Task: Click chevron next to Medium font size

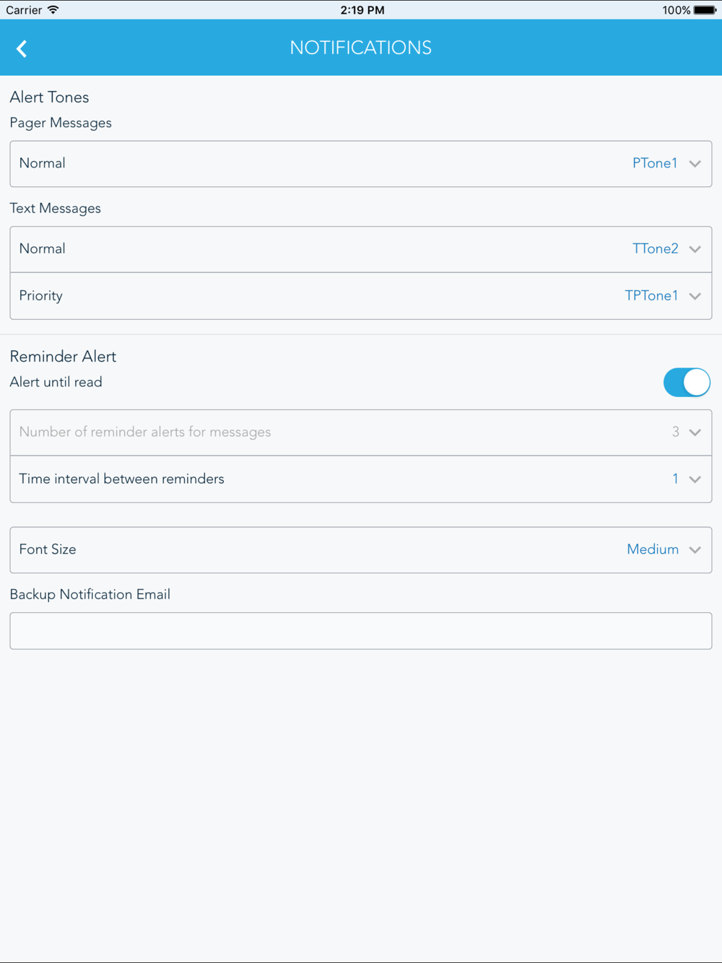Action: [695, 550]
